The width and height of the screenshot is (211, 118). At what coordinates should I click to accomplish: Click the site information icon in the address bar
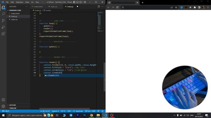coord(123,7)
